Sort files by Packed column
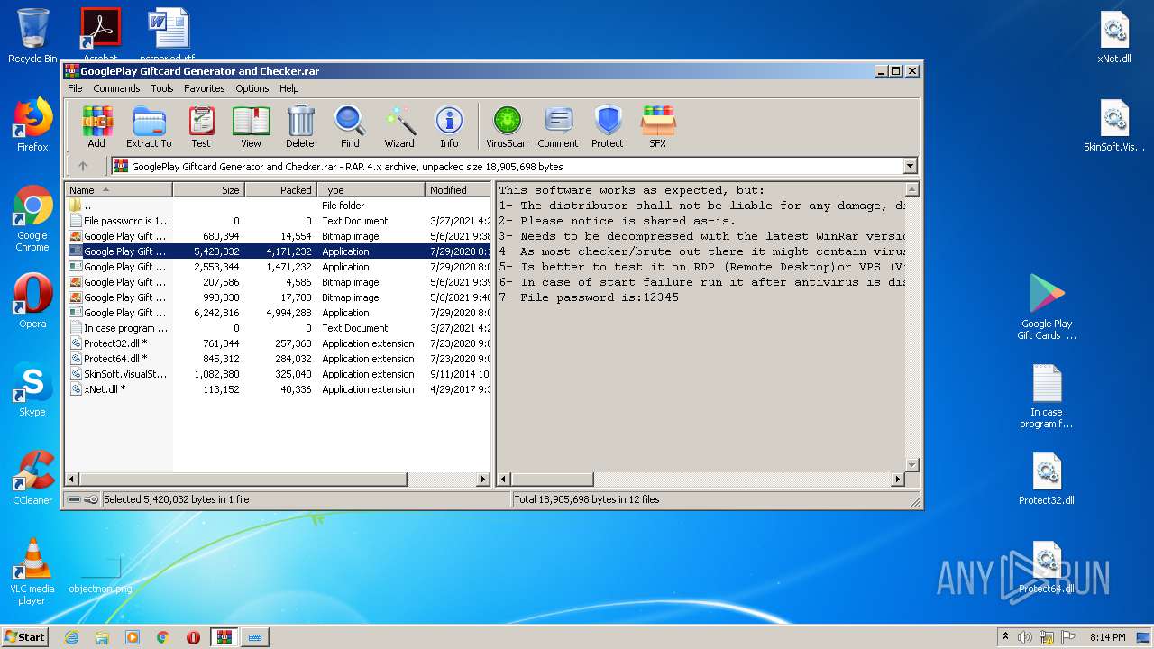The width and height of the screenshot is (1154, 649). coord(281,190)
